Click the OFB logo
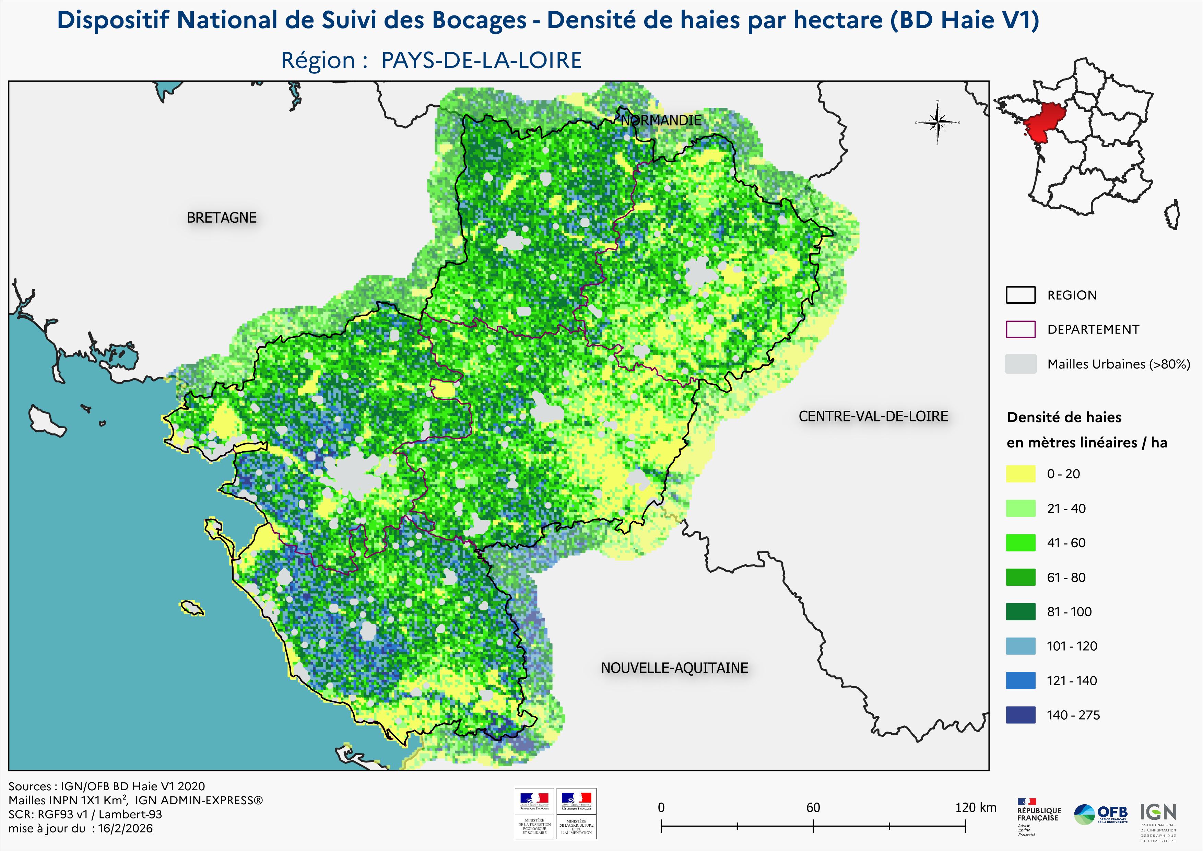The width and height of the screenshot is (1203, 851). click(1100, 814)
